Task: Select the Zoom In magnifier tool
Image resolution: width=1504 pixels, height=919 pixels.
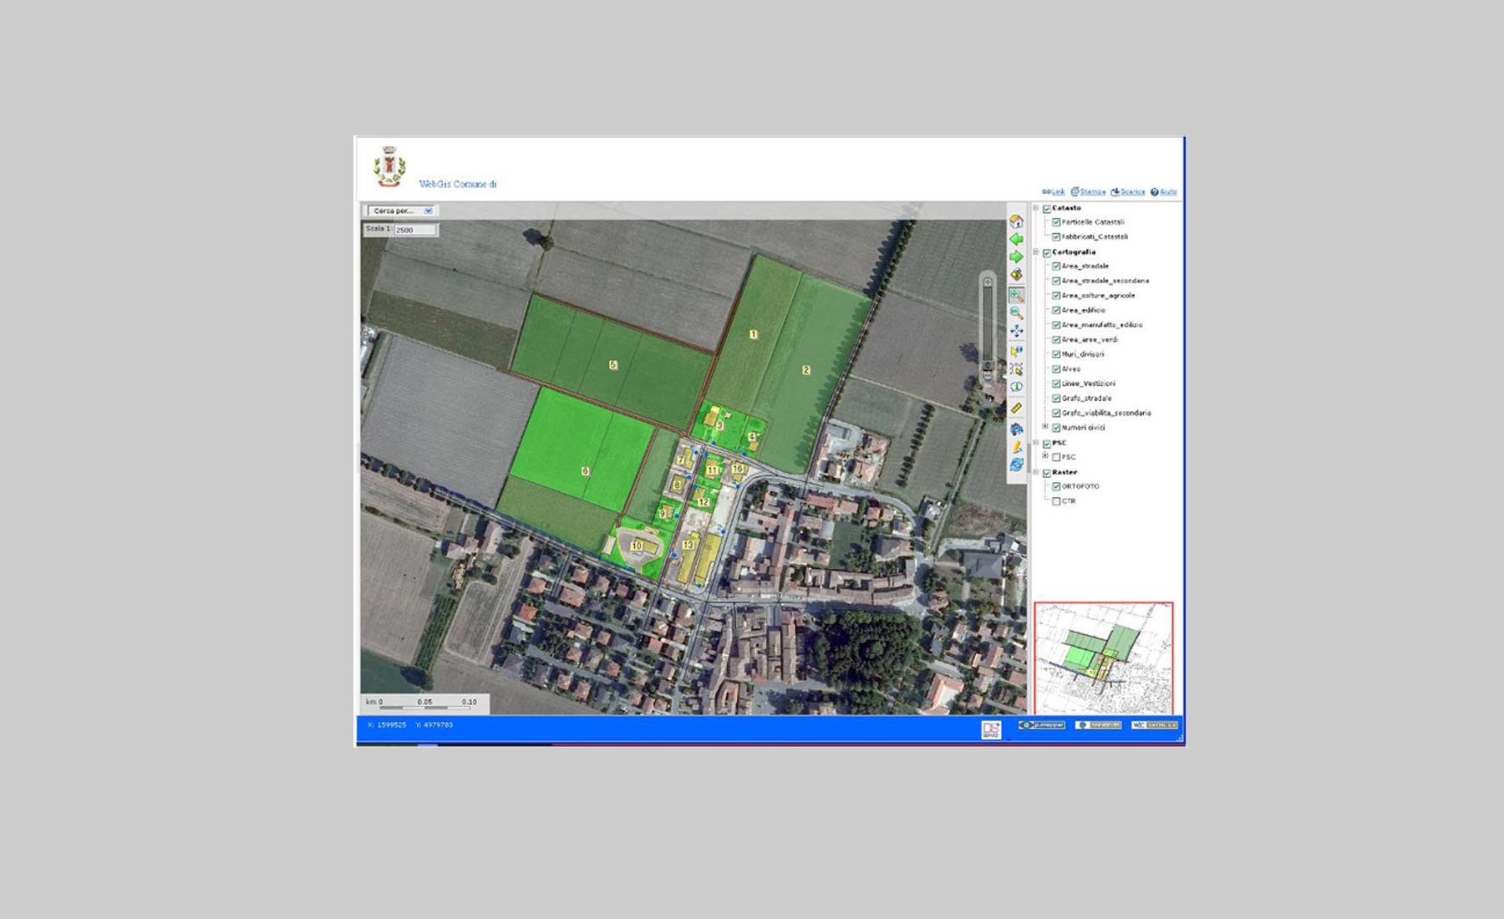Action: point(1016,295)
